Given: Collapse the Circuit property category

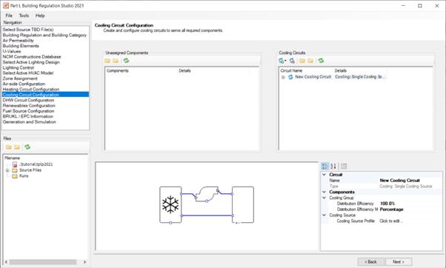Looking at the screenshot, I should [324, 175].
